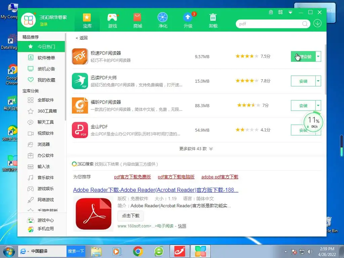Click the volume speaker tray icon
The width and height of the screenshot is (344, 258).
coord(310,252)
